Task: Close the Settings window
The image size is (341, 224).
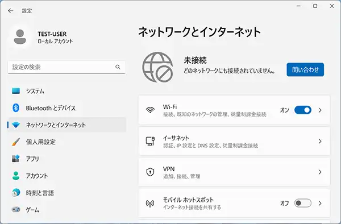Action: (332, 6)
